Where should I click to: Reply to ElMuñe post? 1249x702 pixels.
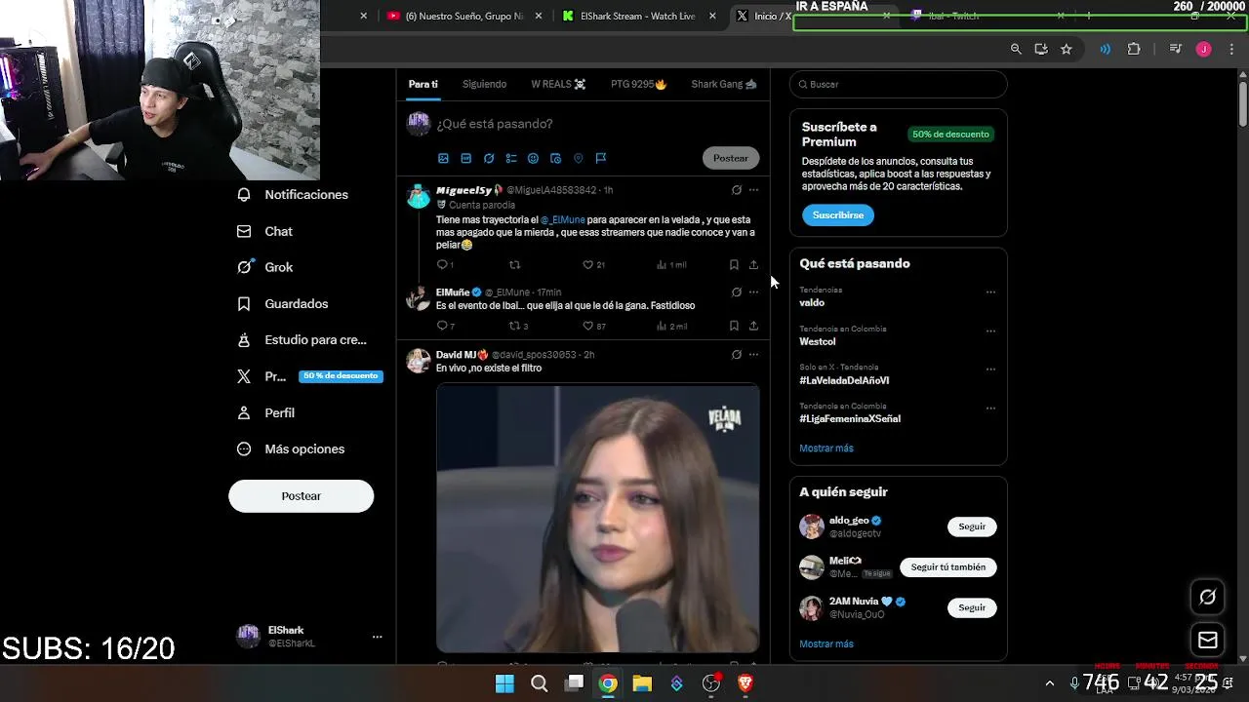click(445, 326)
